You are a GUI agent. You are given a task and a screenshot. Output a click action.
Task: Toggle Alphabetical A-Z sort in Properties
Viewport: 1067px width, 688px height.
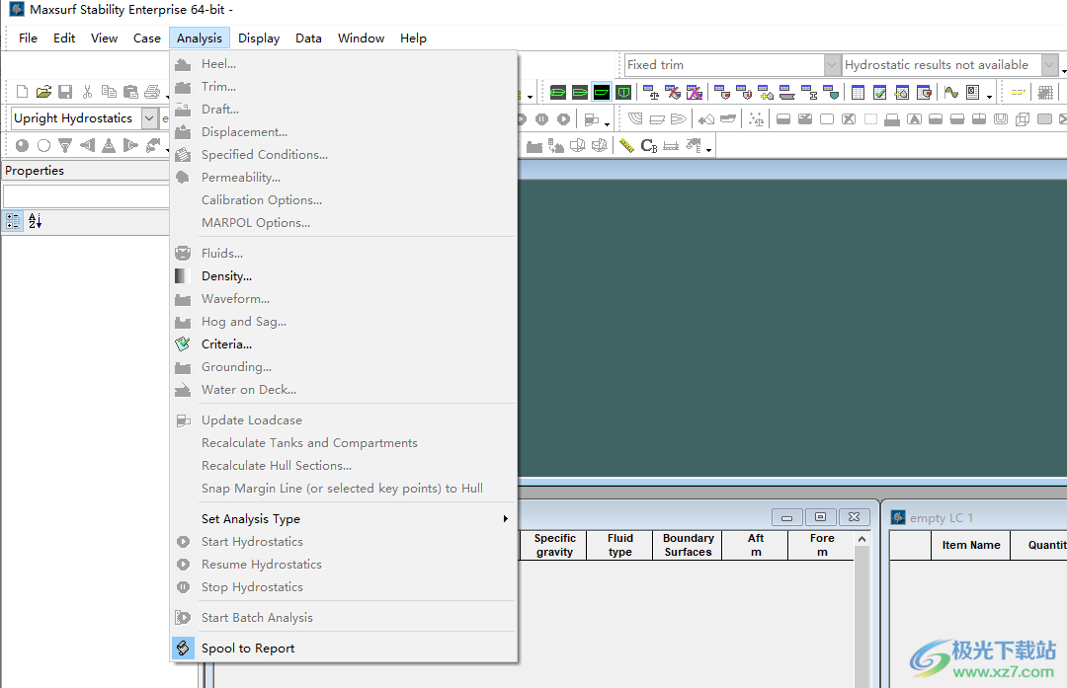coord(35,220)
